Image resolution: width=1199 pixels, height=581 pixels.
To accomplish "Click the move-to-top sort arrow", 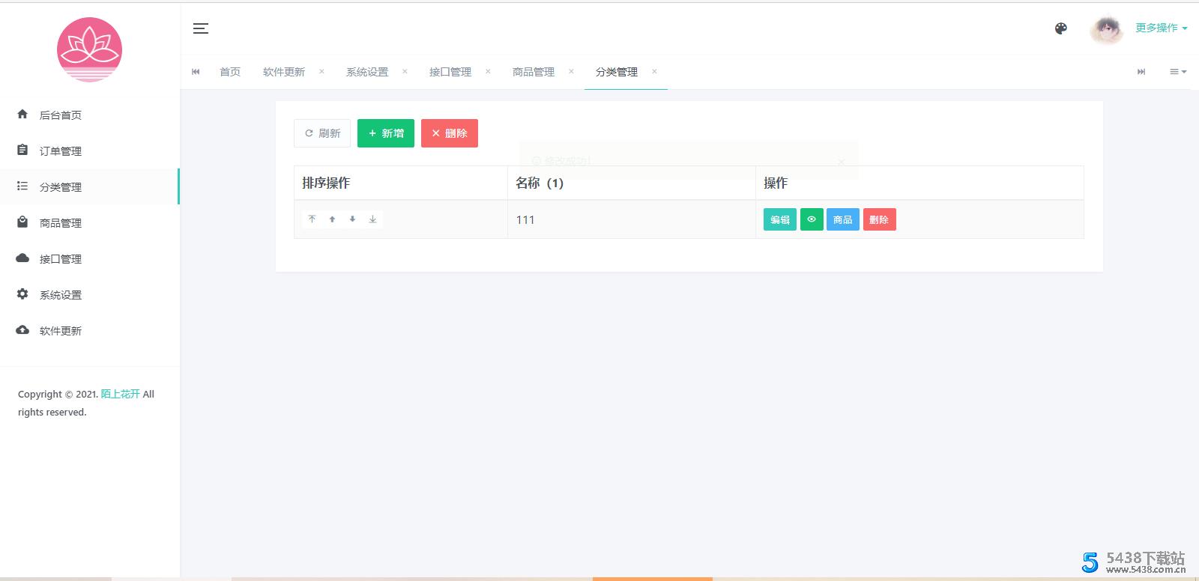I will pyautogui.click(x=312, y=219).
